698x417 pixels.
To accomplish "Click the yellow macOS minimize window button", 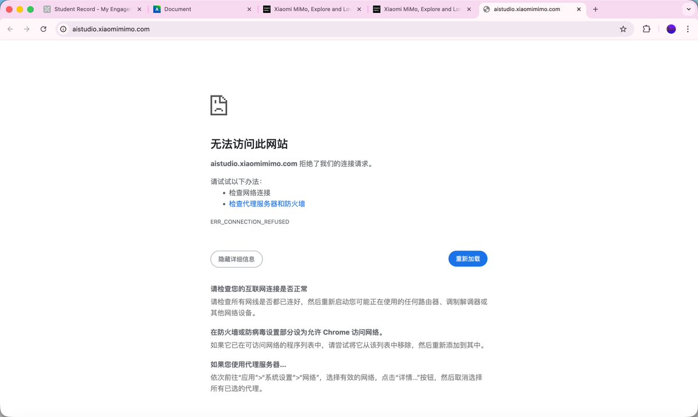I will 20,9.
